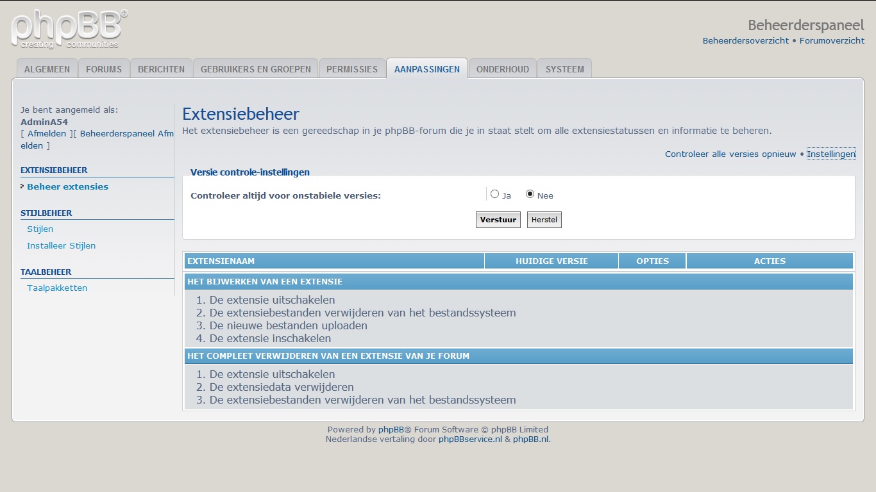Viewport: 876px width, 492px height.
Task: Click the Afmelden link
Action: (47, 133)
